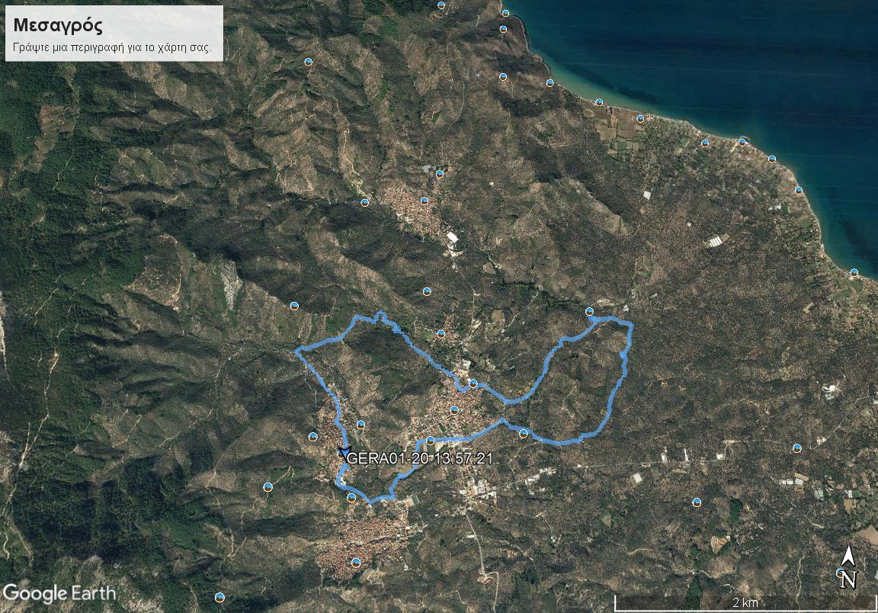Open photo marker at northeast end of blue track
The image size is (878, 613).
point(589,312)
